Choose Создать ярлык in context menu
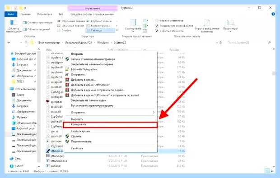Viewport: 280px width, 178px height. (80, 131)
